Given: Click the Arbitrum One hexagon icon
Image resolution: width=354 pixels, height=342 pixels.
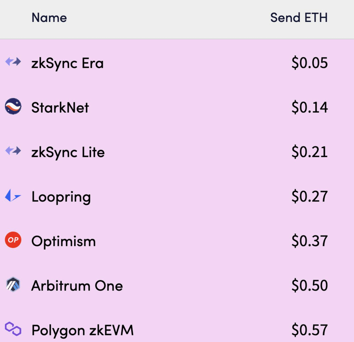Looking at the screenshot, I should (13, 284).
